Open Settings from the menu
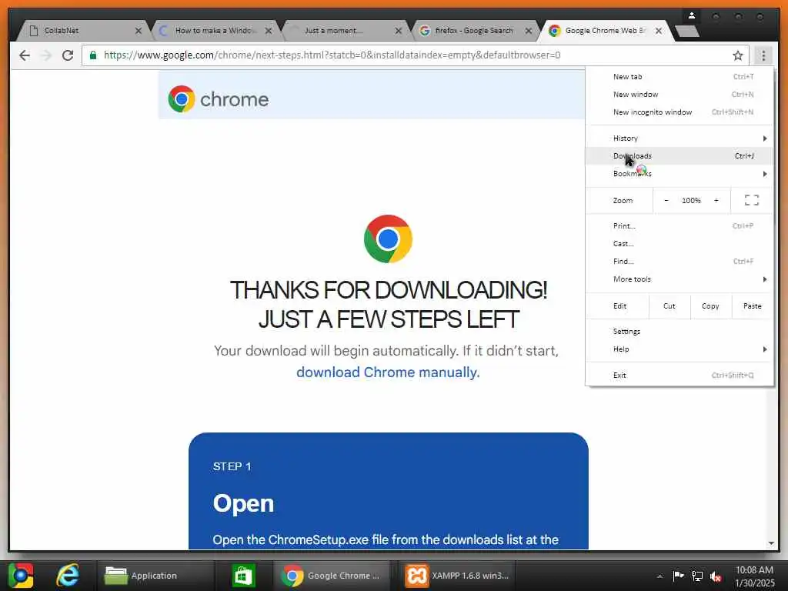 click(x=679, y=331)
